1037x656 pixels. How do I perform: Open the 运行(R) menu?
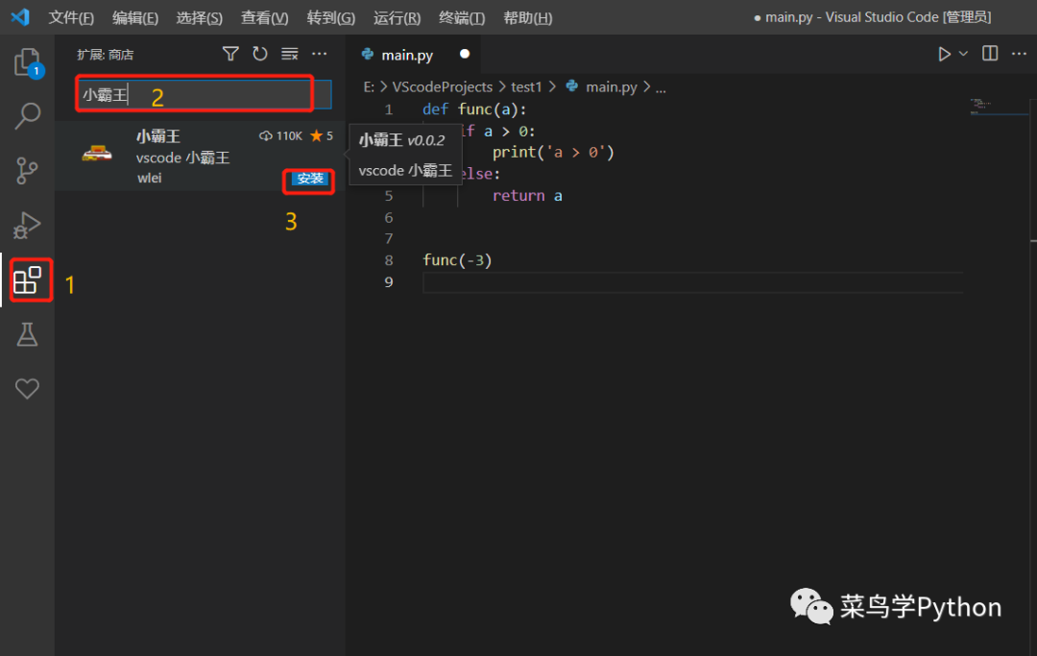(397, 18)
